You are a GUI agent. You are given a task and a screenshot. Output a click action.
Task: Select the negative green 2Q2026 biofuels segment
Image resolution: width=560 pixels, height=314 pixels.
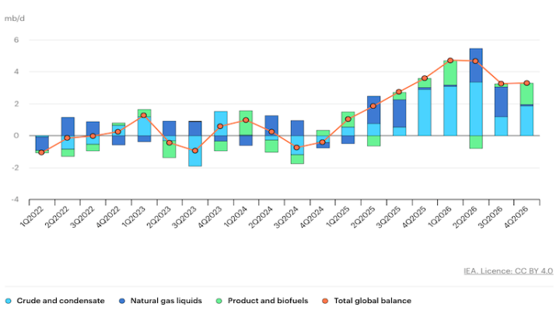click(476, 141)
